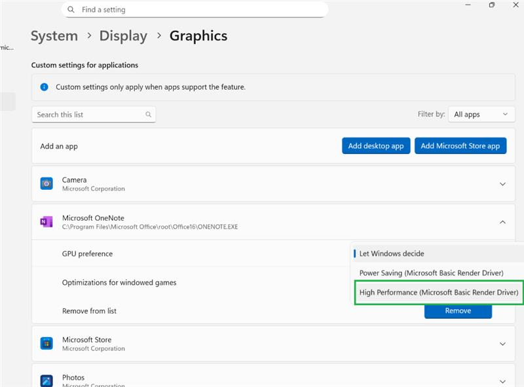
Task: Click the Camera app icon
Action: pyautogui.click(x=47, y=184)
